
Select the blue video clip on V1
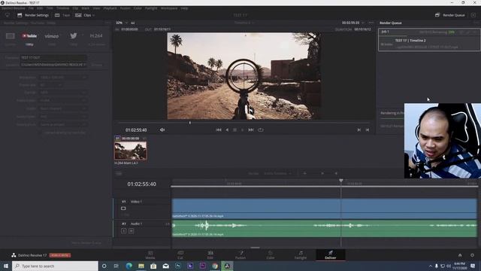click(324, 209)
